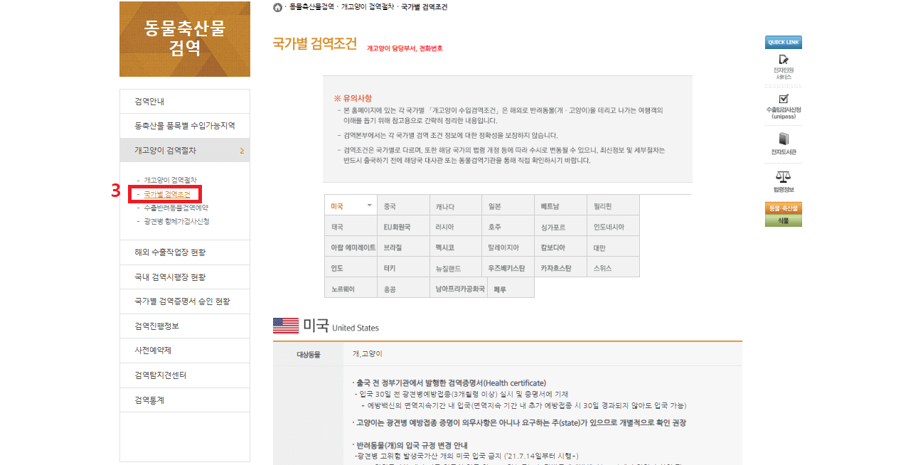Open the 국가별 검역조건 submenu link
This screenshot has width=918, height=465.
point(166,194)
